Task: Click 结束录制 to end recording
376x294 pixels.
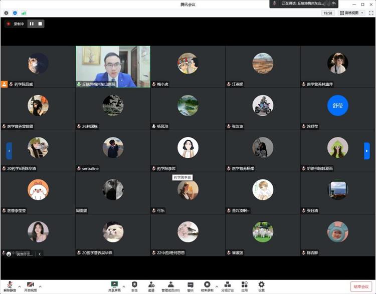Action: pyautogui.click(x=207, y=286)
